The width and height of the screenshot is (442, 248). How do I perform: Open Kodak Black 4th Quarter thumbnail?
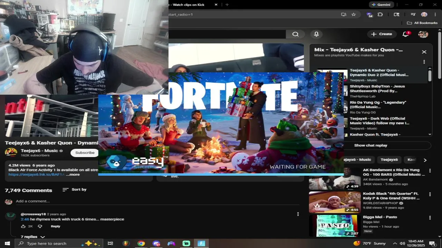click(x=335, y=202)
